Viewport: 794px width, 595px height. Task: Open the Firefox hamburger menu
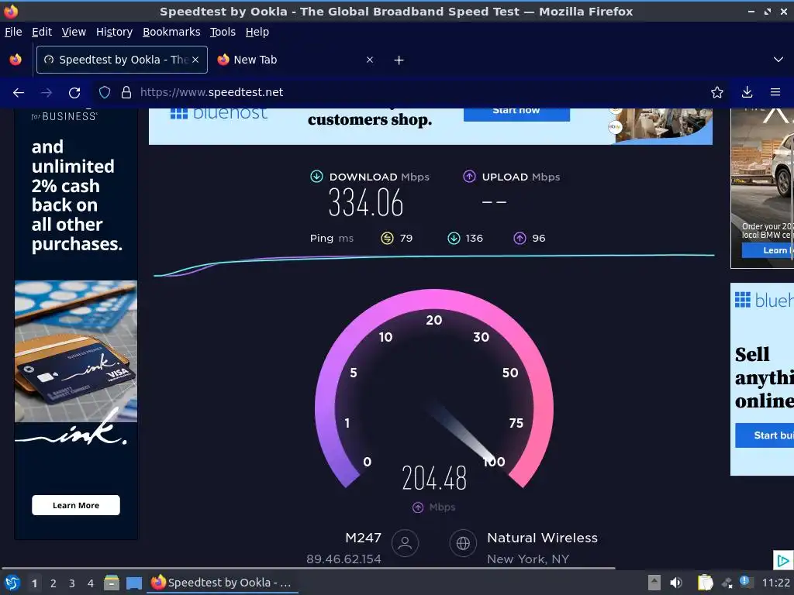click(775, 92)
